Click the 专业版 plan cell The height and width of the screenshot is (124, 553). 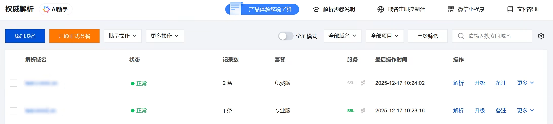pyautogui.click(x=282, y=111)
